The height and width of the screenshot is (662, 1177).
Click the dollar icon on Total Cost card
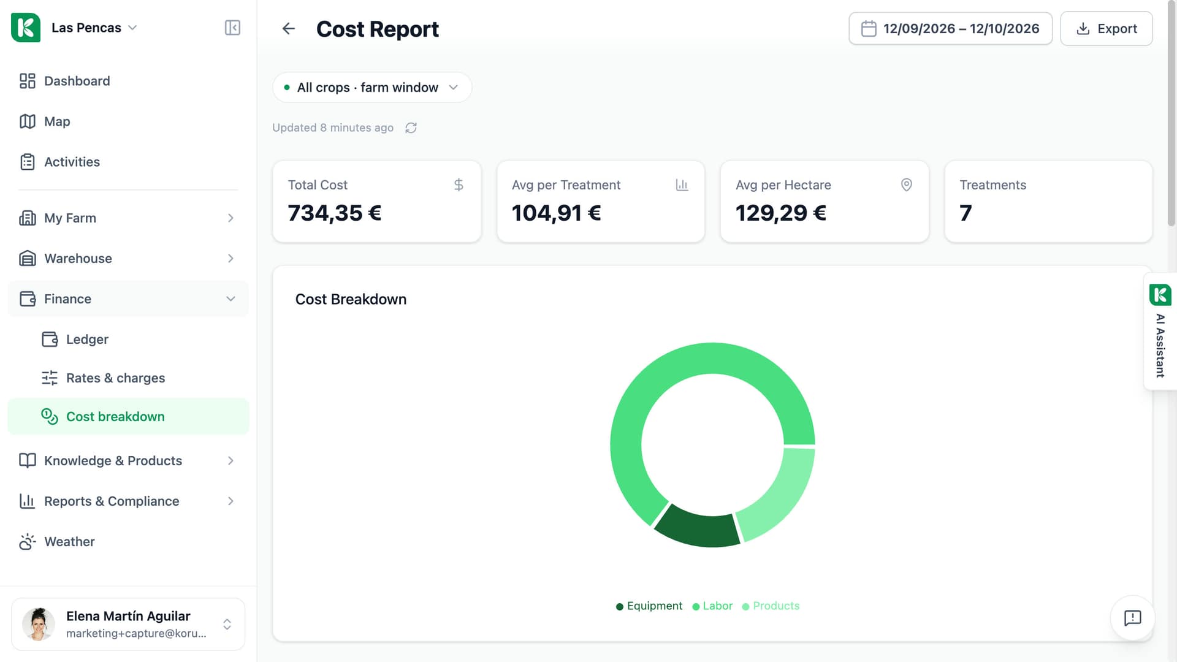(459, 185)
